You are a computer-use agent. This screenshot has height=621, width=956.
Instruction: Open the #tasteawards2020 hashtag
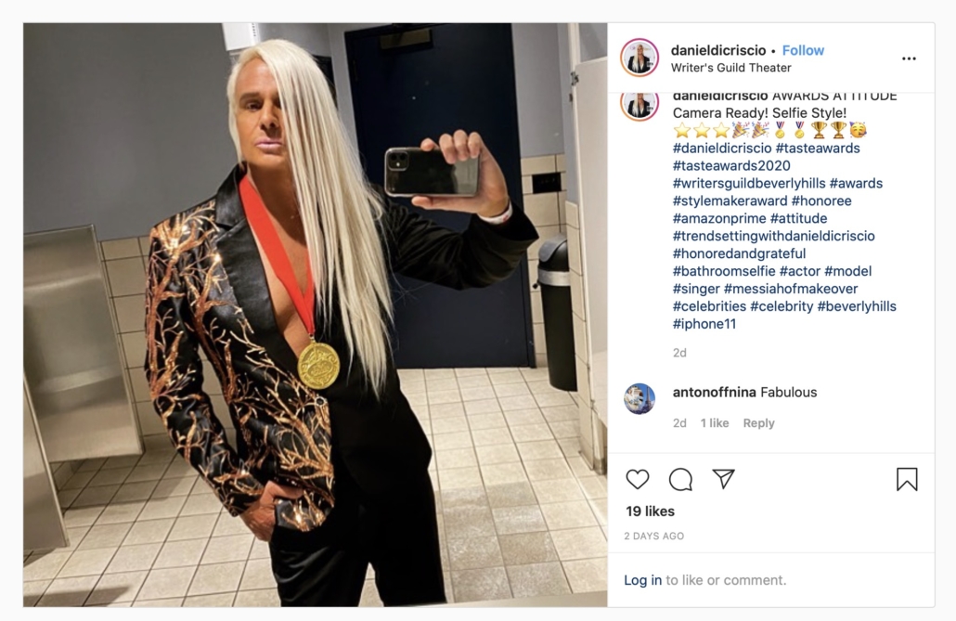pyautogui.click(x=731, y=165)
